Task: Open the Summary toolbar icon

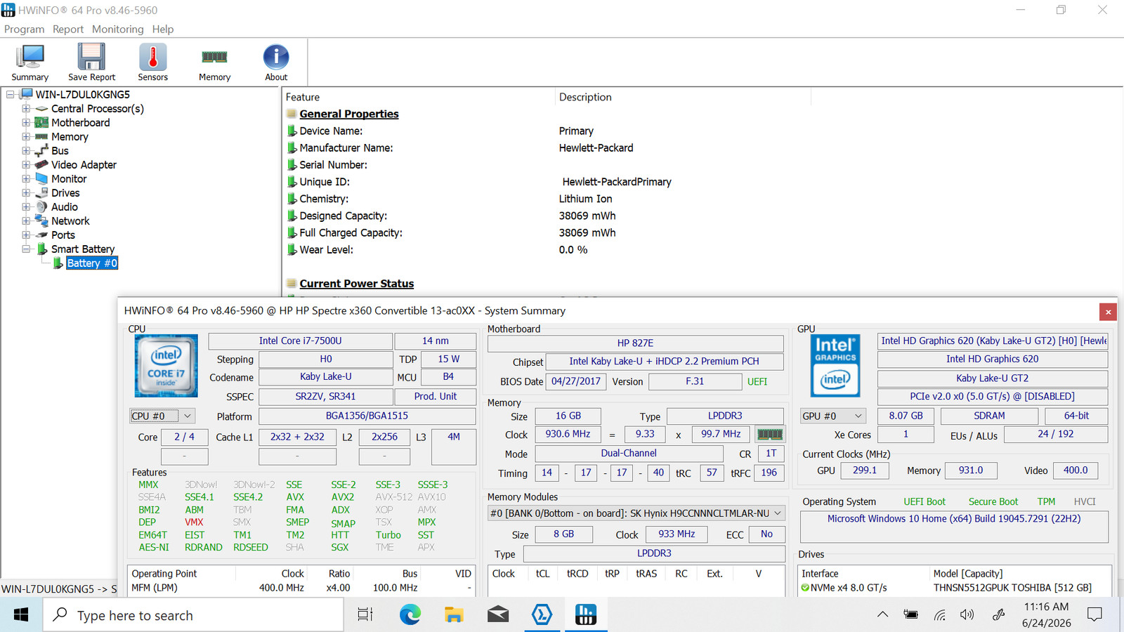Action: click(x=30, y=62)
